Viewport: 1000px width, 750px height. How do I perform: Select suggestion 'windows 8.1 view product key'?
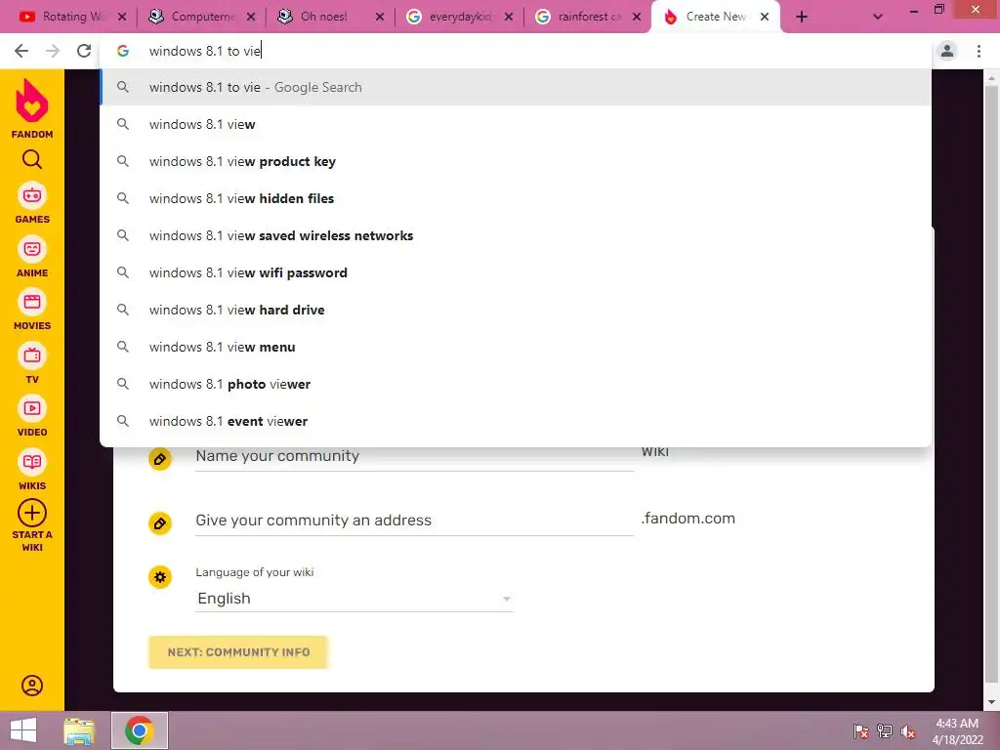516,161
